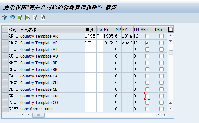199x123 pixels.
Task: Click company code CA01
Action: tap(13, 76)
